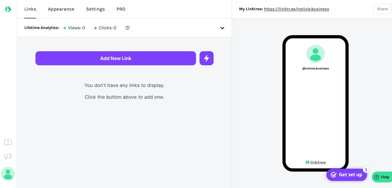Open the account avatar in the sidebar
Image resolution: width=392 pixels, height=188 pixels.
[8, 174]
